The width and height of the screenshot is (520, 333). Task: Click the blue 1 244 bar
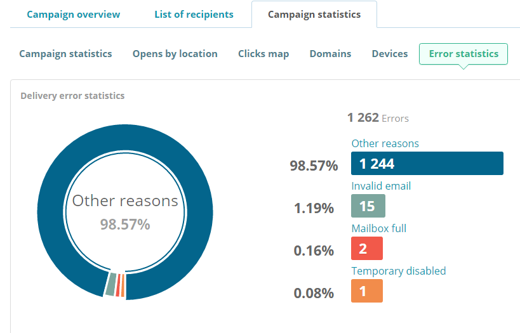coord(427,164)
